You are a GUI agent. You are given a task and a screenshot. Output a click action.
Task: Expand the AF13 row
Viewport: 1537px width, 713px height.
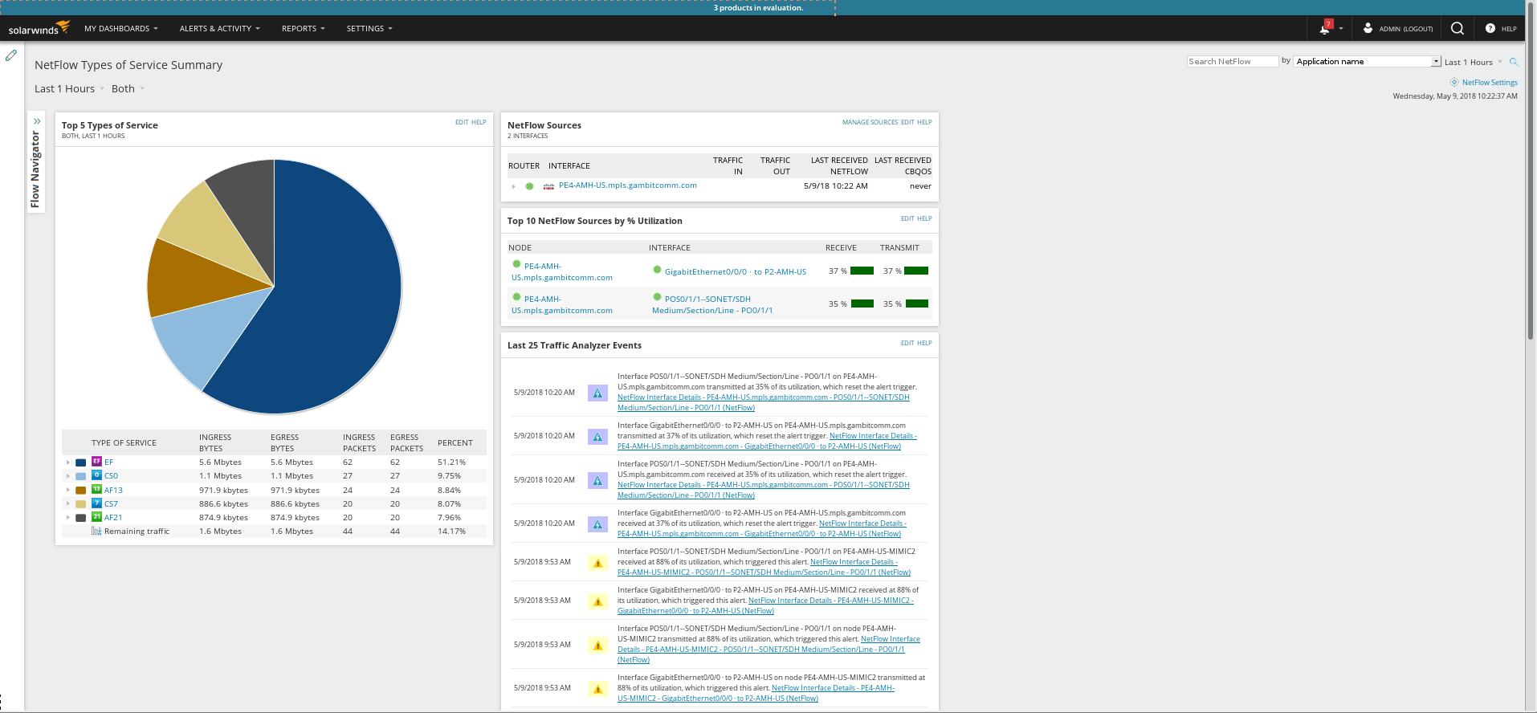(x=68, y=490)
